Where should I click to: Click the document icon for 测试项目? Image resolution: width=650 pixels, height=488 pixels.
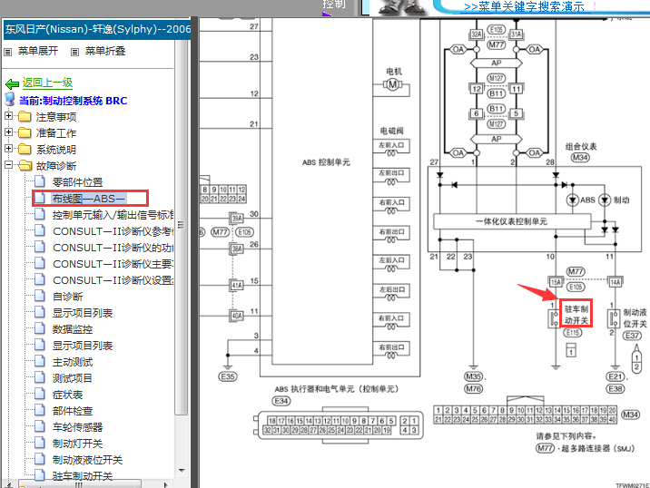tap(40, 377)
